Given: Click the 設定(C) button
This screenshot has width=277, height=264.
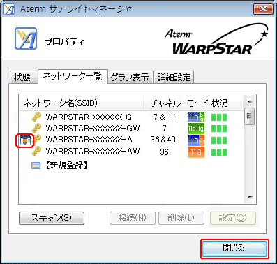Looking at the screenshot, I should pyautogui.click(x=232, y=218).
